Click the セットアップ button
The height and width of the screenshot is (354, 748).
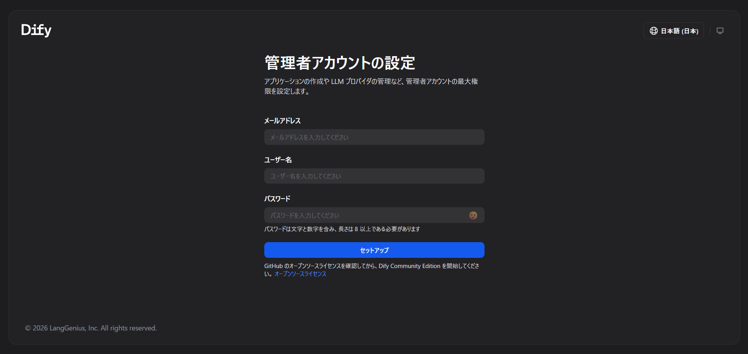pyautogui.click(x=374, y=250)
